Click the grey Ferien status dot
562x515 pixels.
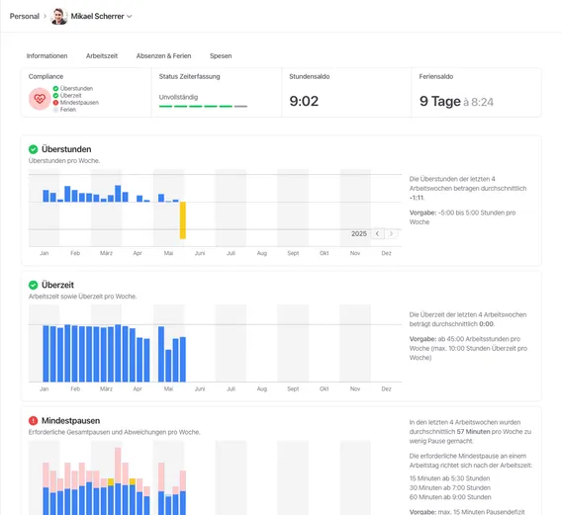pos(55,110)
